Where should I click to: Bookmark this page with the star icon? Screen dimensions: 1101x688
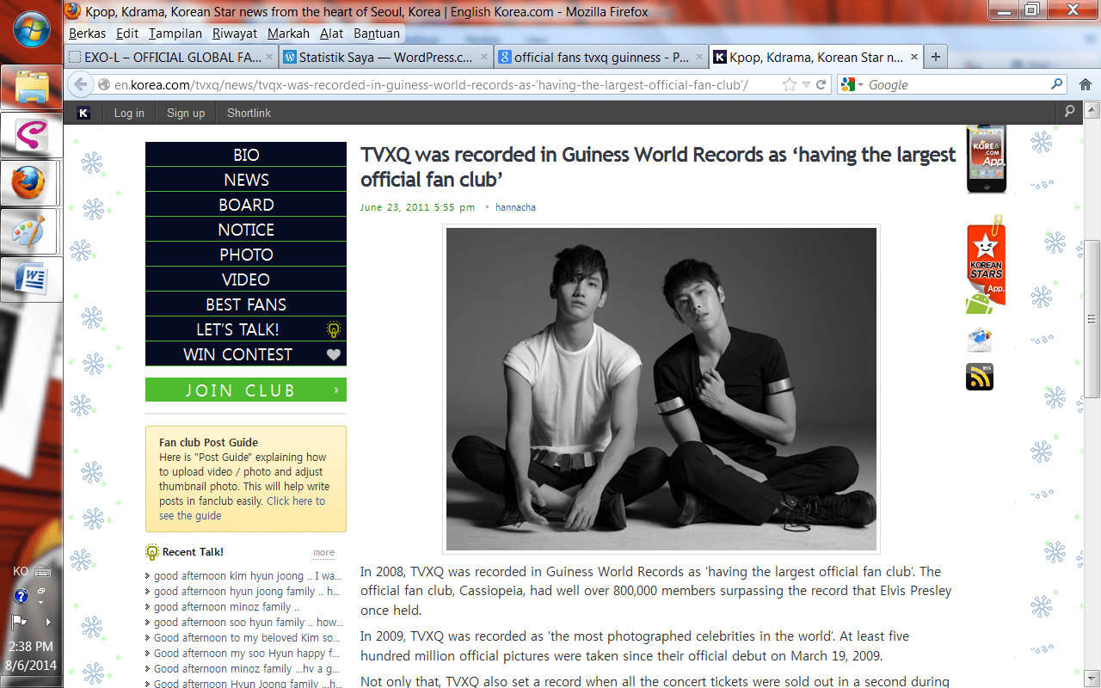point(790,84)
